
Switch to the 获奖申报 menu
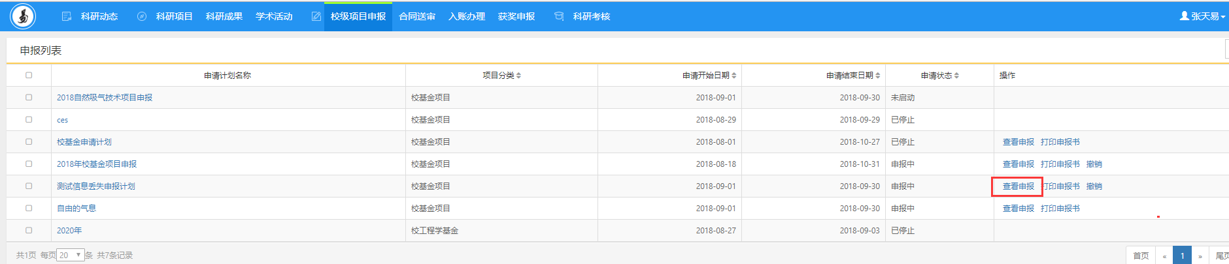pyautogui.click(x=516, y=16)
